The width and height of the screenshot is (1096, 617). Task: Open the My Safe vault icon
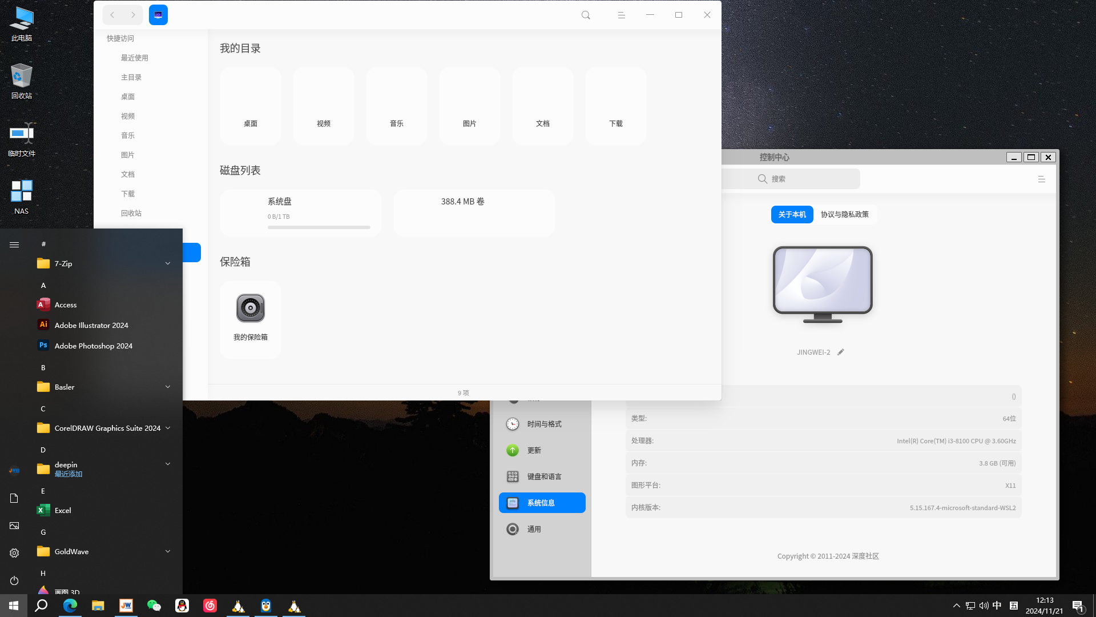click(x=251, y=308)
